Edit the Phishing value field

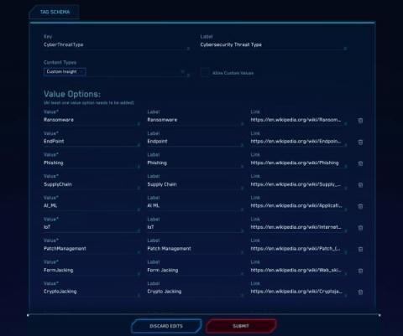92,163
